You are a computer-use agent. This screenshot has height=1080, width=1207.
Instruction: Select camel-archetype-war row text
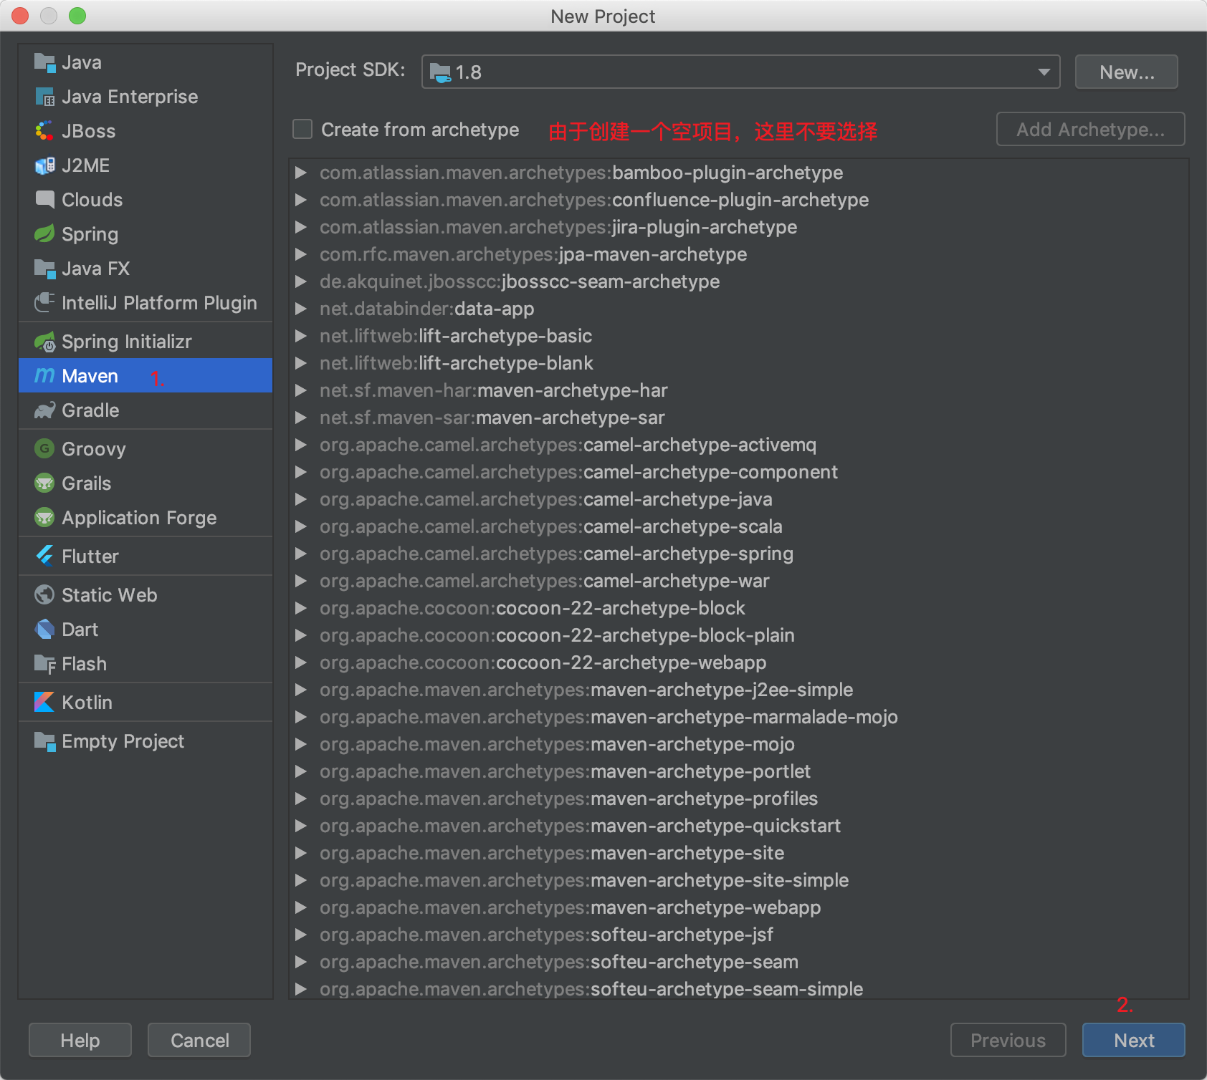(545, 581)
